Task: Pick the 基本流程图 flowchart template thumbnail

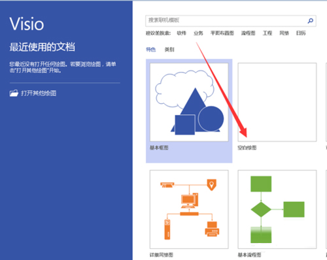Action: [277, 209]
